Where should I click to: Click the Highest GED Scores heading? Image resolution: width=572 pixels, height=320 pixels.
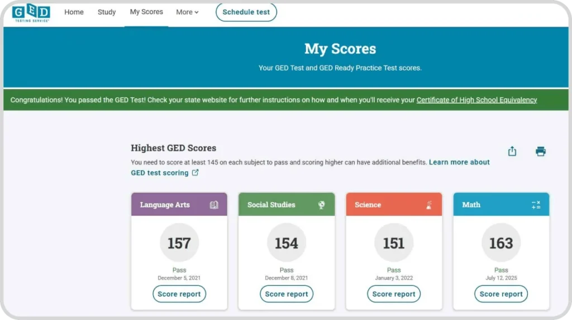click(174, 148)
